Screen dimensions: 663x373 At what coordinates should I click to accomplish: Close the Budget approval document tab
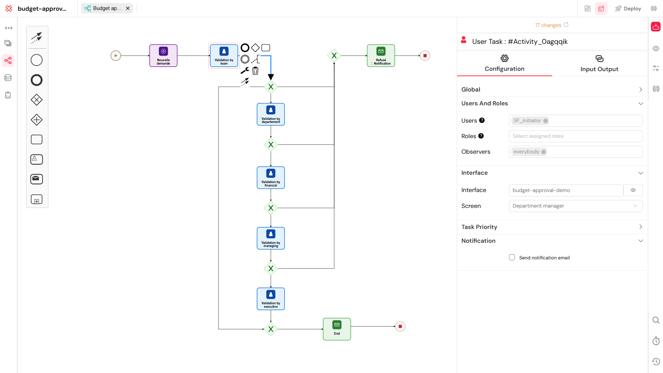point(127,8)
